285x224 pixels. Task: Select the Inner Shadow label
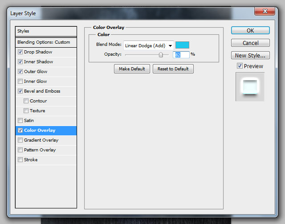pyautogui.click(x=39, y=62)
